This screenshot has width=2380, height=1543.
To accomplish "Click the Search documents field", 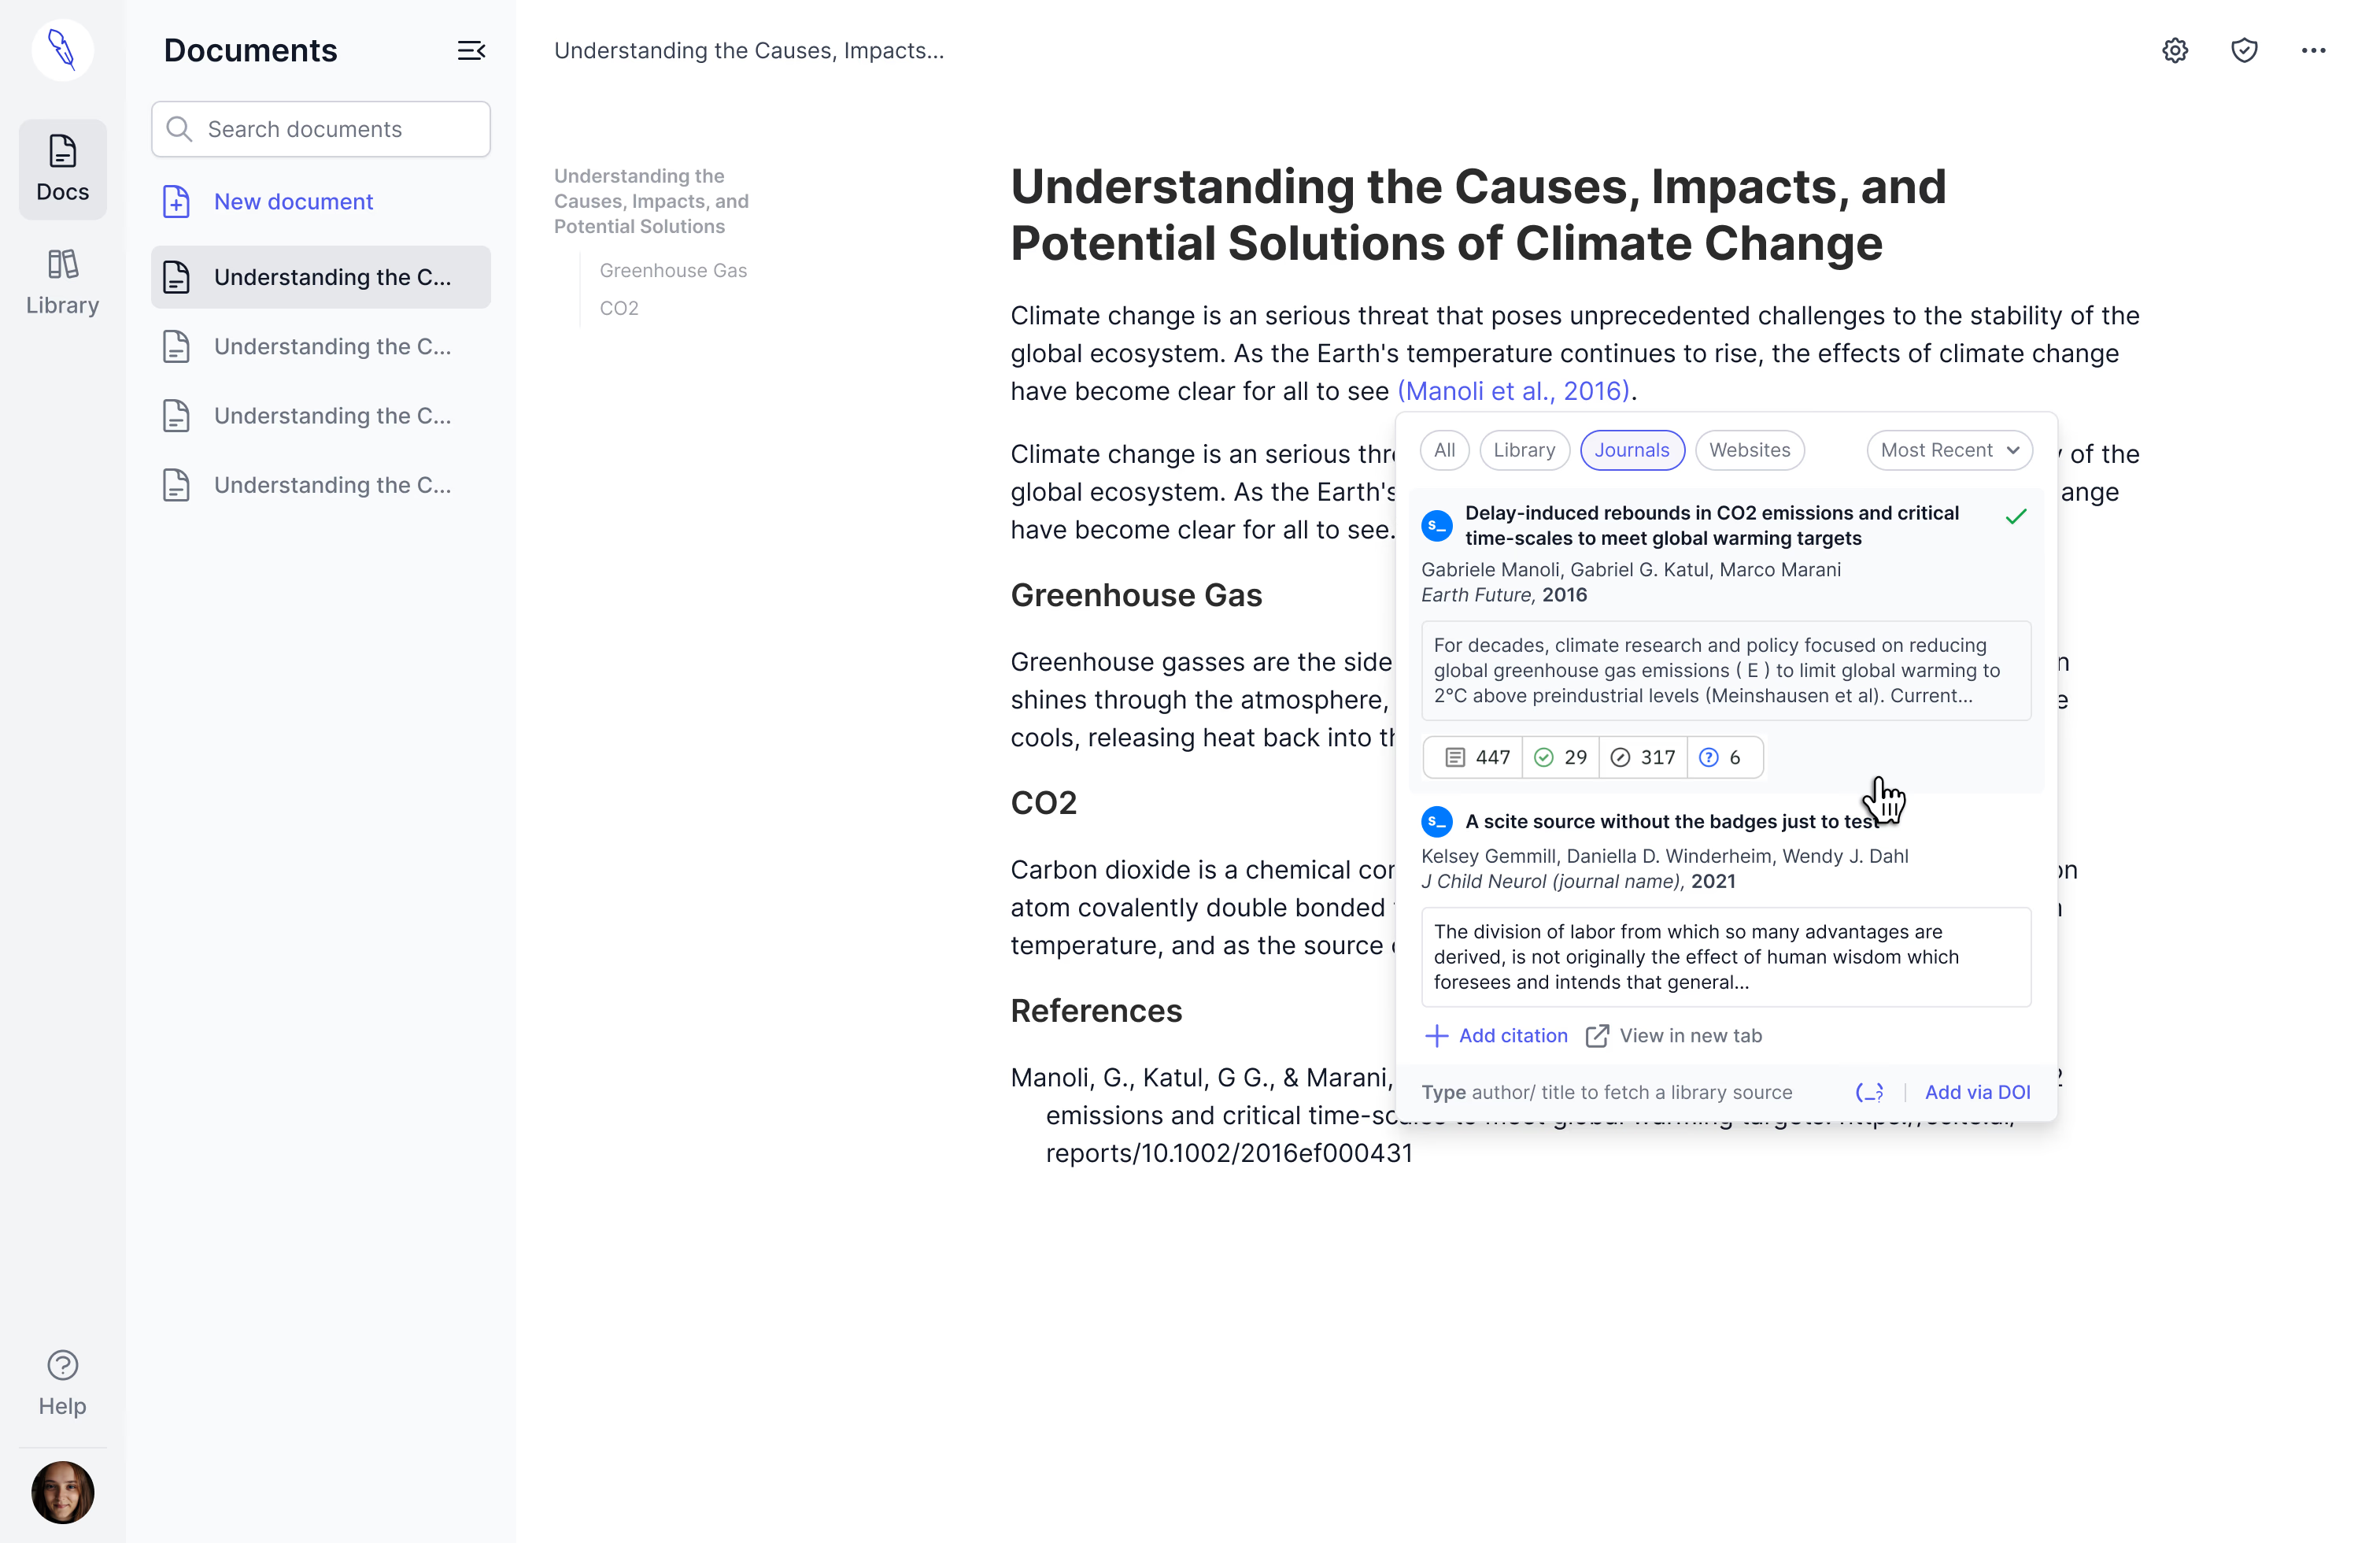I will pos(321,129).
